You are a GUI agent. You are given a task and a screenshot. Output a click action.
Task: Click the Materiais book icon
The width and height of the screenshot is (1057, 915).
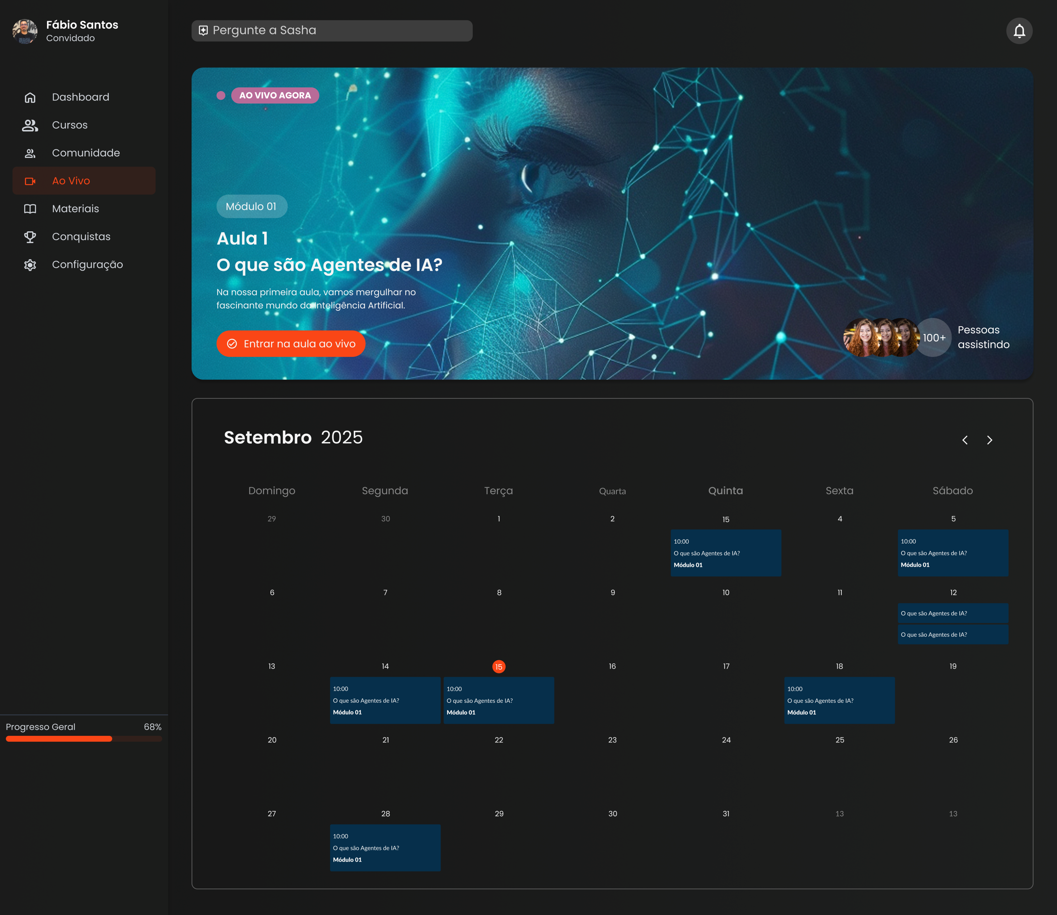(x=30, y=209)
